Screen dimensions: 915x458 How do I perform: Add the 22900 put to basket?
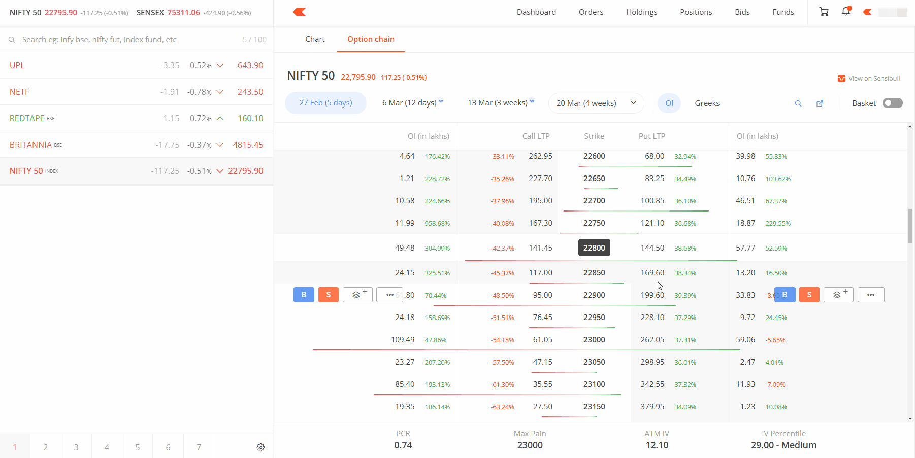click(x=839, y=295)
